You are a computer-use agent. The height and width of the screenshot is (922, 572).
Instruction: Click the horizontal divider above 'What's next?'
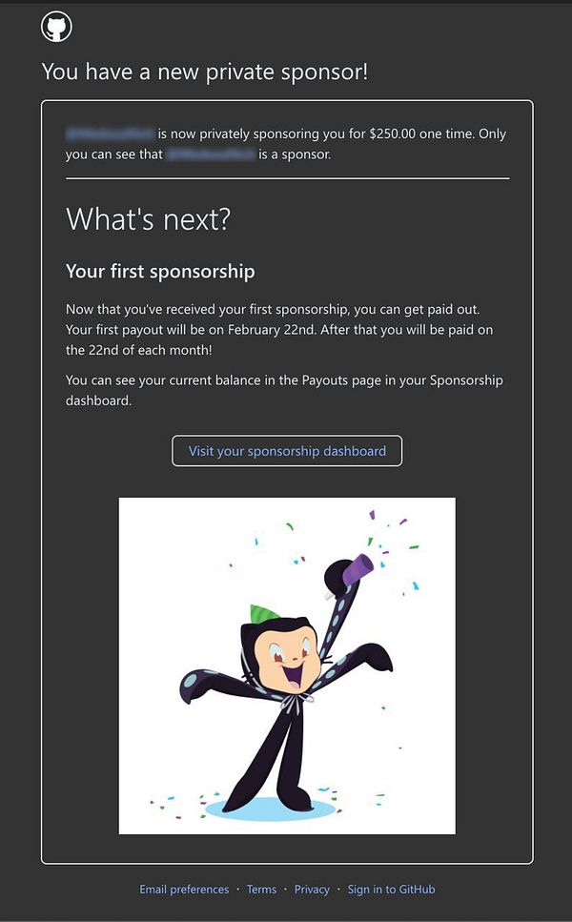tap(288, 178)
